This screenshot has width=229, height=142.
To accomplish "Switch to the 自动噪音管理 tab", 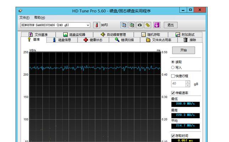I will click(113, 34).
